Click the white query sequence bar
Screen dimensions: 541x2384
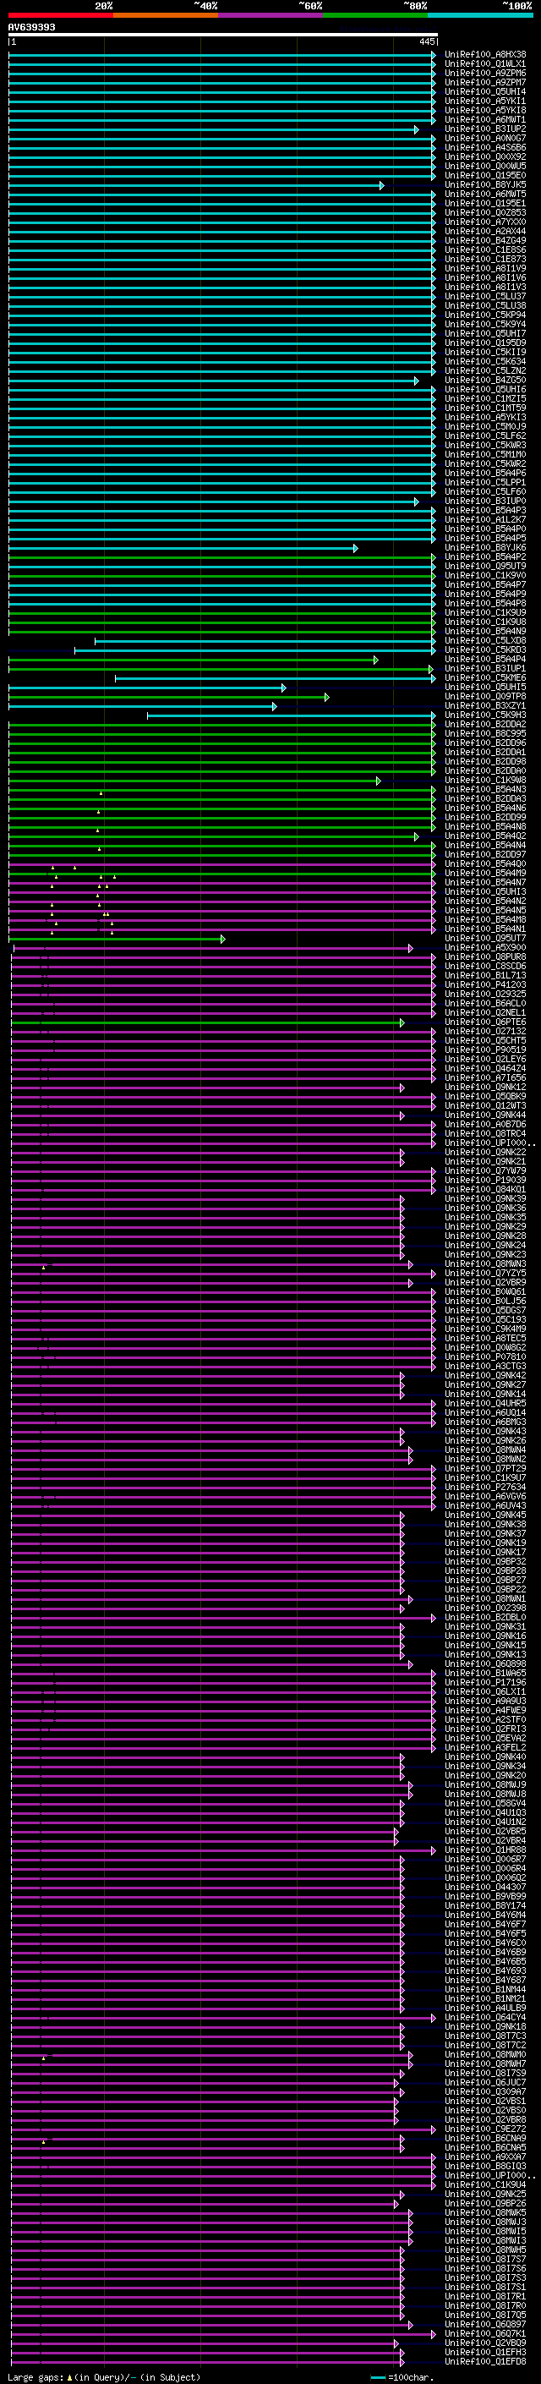pos(223,34)
